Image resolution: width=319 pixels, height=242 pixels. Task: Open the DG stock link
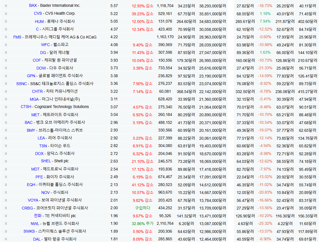43,53
